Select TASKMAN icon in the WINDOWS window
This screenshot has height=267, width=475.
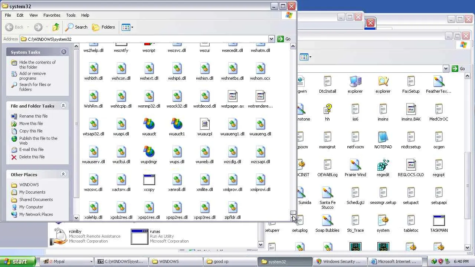[439, 221]
